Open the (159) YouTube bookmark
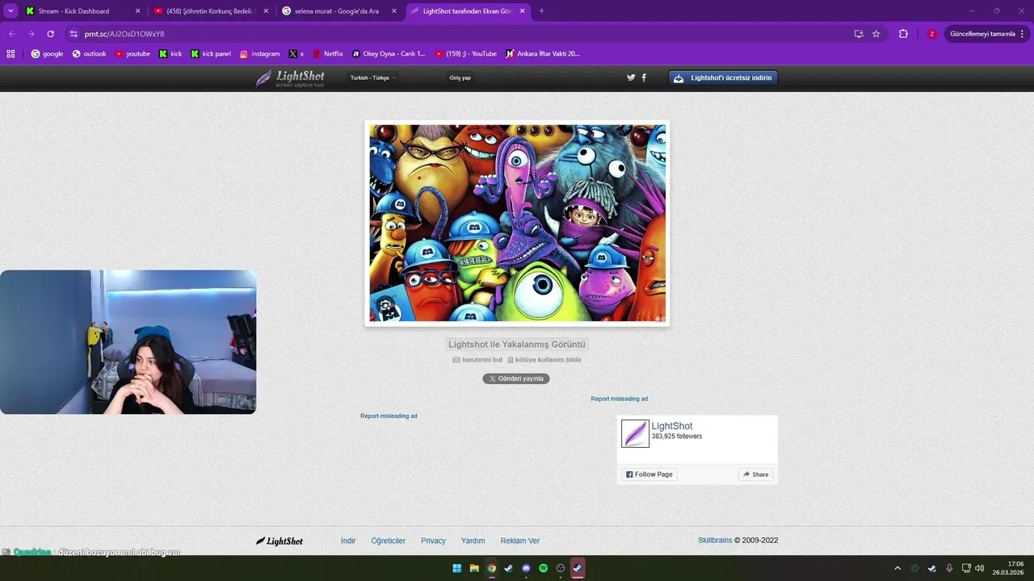This screenshot has width=1034, height=581. pyautogui.click(x=466, y=53)
